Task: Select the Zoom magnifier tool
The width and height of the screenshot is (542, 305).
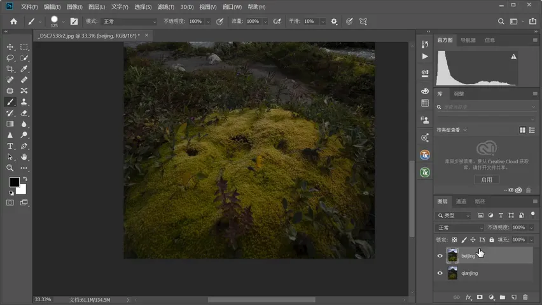Action: 10,168
